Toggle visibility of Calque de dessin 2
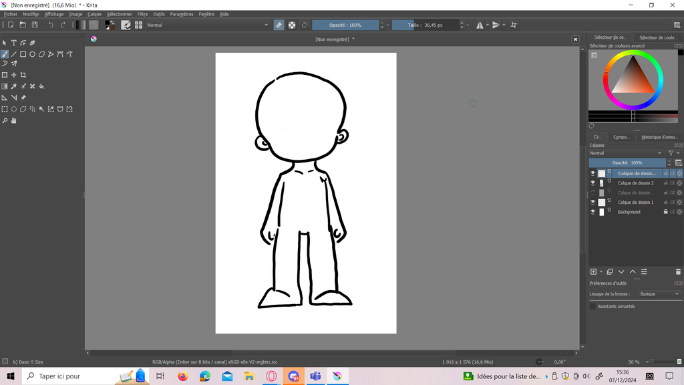Viewport: 684px width, 385px height. (592, 183)
